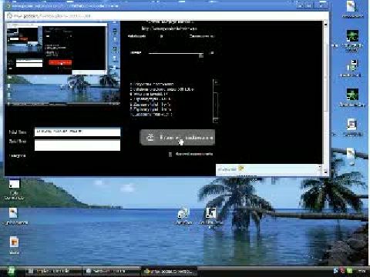Screen dimensions: 370x277
Task: Click the down arrow of the list scrollbar
Action: click(x=216, y=119)
